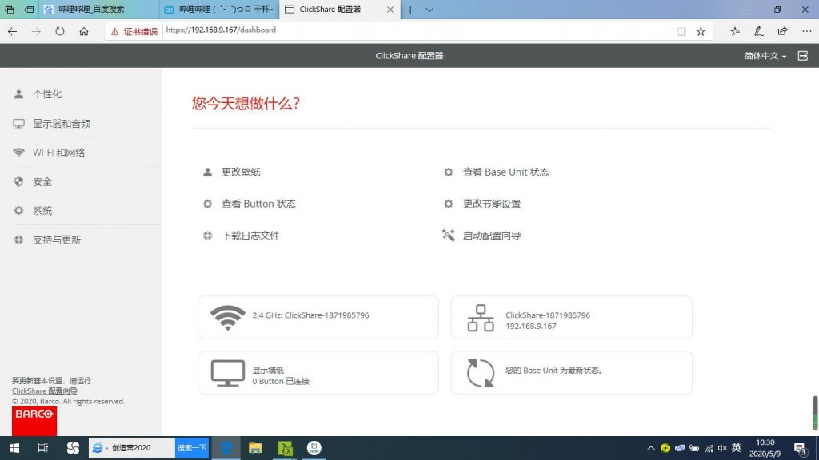Switch to the 哔哩哔哩 干杯~ tab

[219, 10]
